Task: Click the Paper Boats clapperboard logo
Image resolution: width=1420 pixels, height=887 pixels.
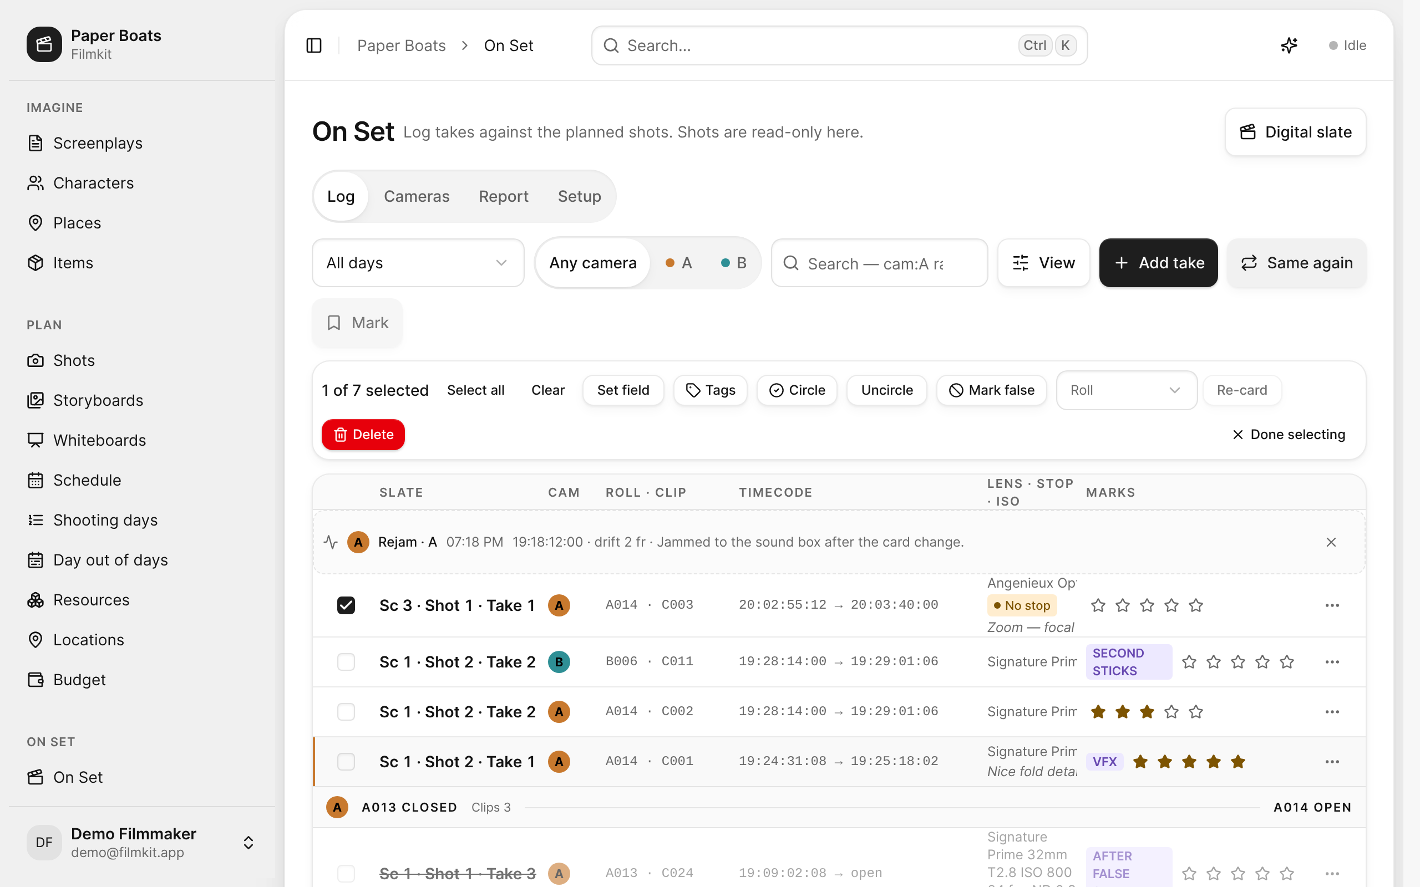Action: (44, 44)
